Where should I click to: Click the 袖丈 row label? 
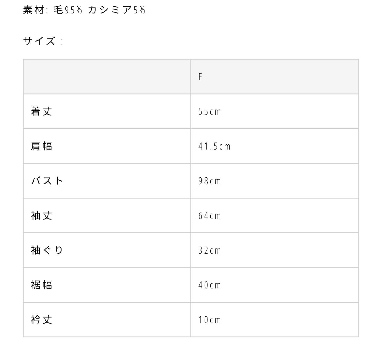pyautogui.click(x=41, y=216)
